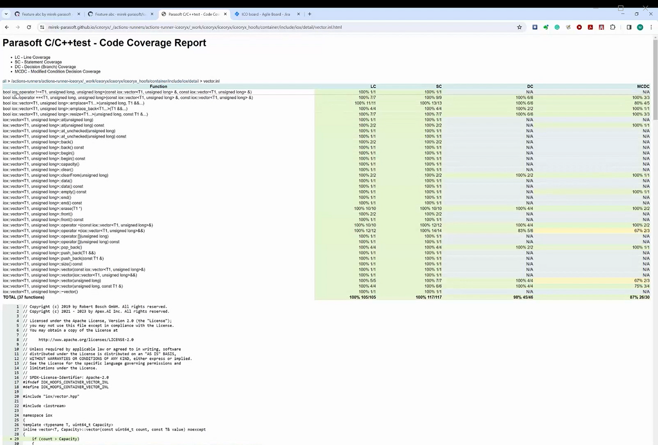Select the ~vector() destructor row
Viewport: 658px width, 445px height.
pos(326,292)
